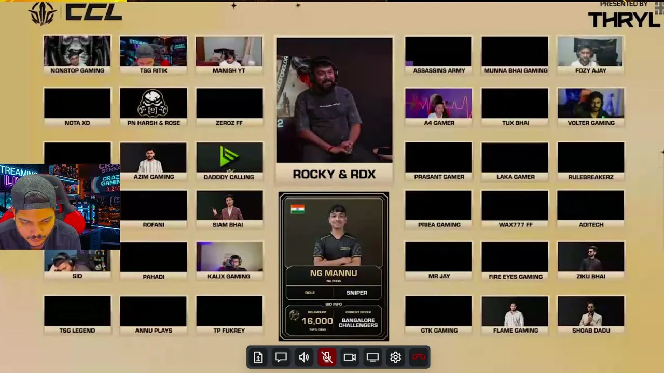Click the 16,000 bid amount

pos(317,321)
